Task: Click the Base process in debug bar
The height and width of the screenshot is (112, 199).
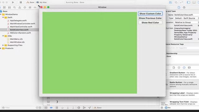Action: pos(98,108)
